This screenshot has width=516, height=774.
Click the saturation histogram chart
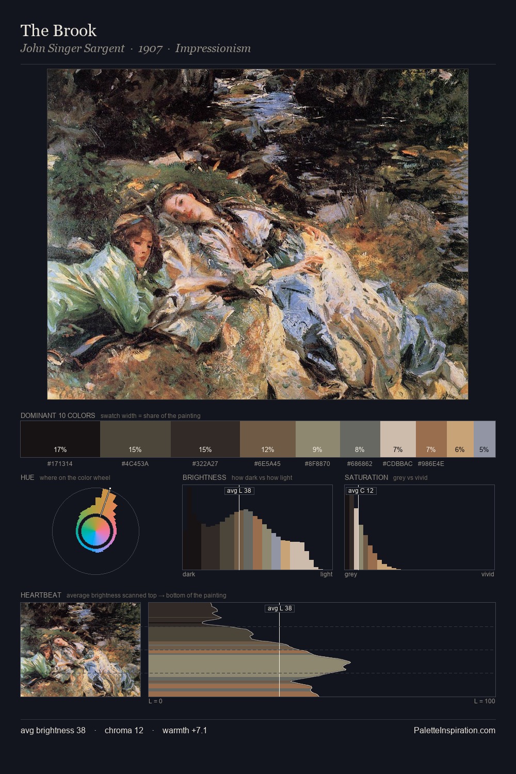pyautogui.click(x=420, y=527)
